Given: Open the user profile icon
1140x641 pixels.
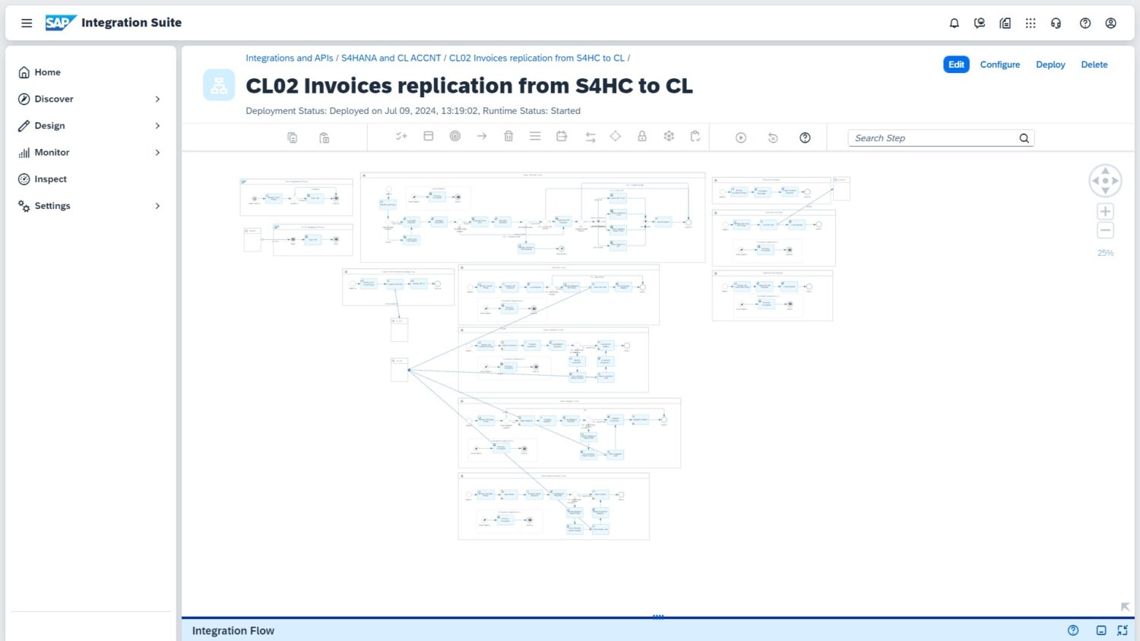Looking at the screenshot, I should tap(1110, 24).
